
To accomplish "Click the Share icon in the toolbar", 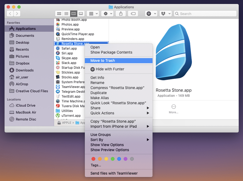I will point(120,13).
